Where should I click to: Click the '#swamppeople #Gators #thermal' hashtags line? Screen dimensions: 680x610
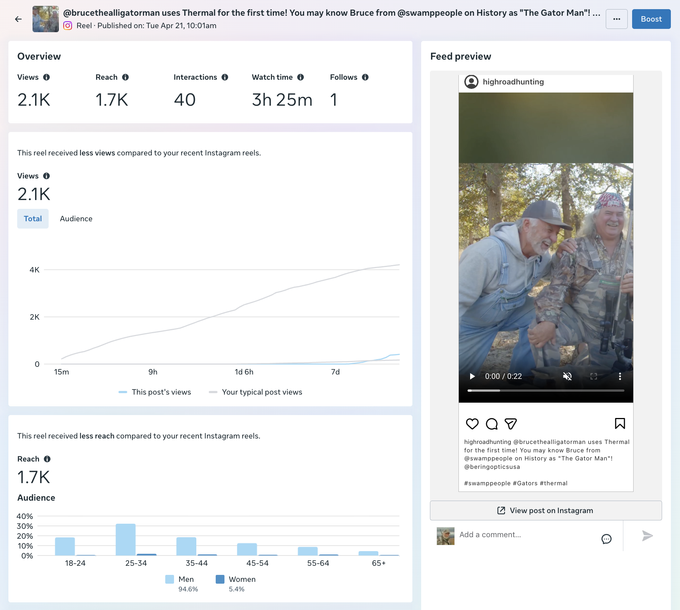[x=516, y=483]
